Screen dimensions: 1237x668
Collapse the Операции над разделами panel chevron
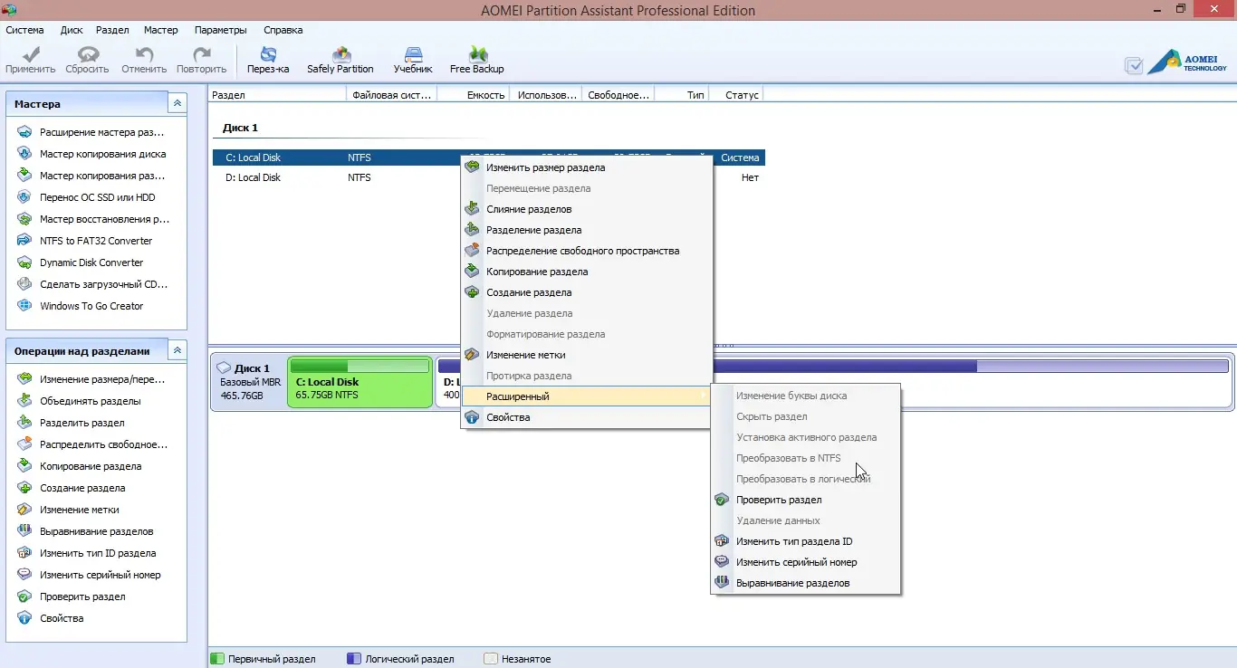[177, 350]
